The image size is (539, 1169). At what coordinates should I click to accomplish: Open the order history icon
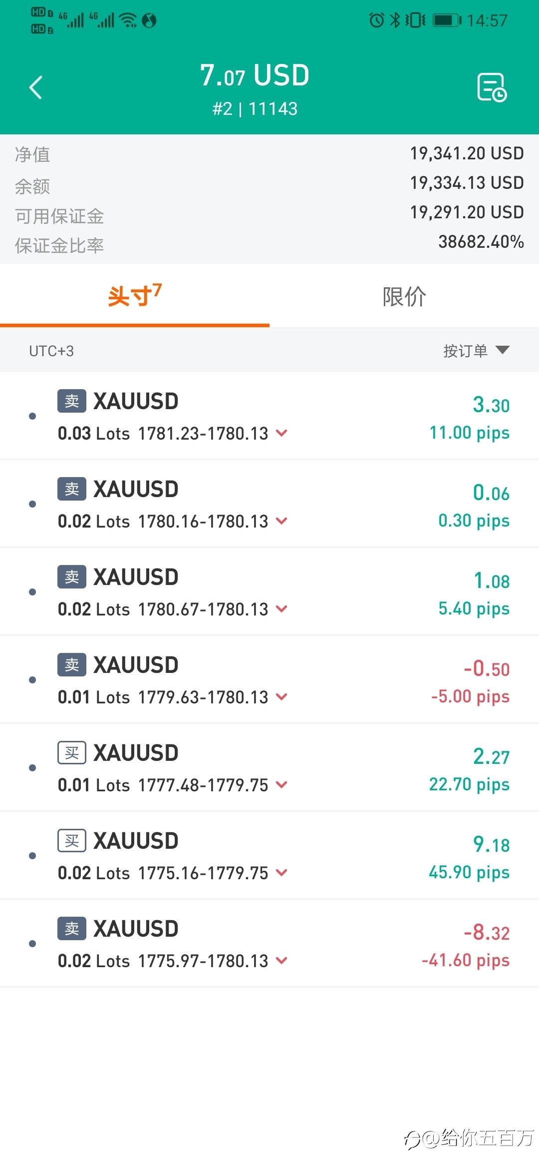coord(492,88)
